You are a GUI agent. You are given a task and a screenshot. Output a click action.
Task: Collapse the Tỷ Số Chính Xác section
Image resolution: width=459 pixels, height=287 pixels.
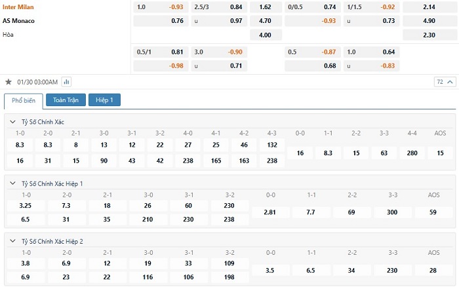pyautogui.click(x=12, y=122)
